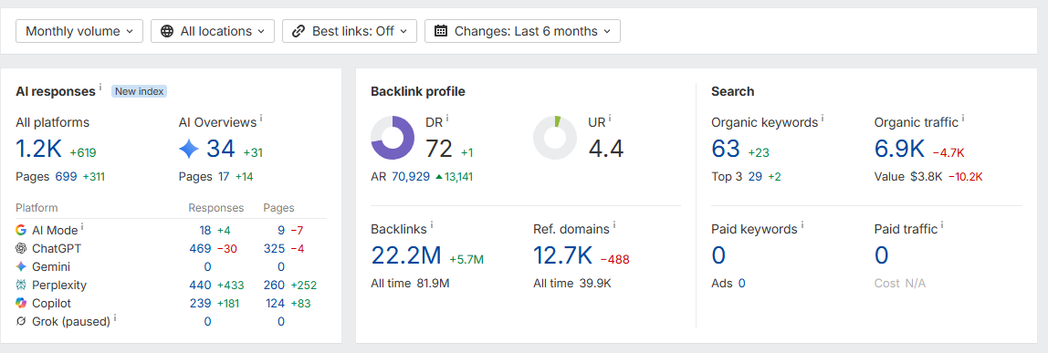This screenshot has height=353, width=1048.
Task: Click the info icon next to UR
Action: coord(610,119)
